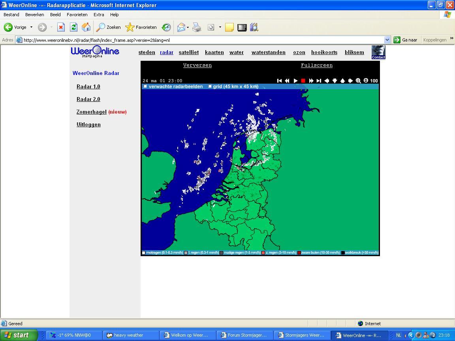Click the zware buien red legend swatch
Image resolution: width=455 pixels, height=341 pixels.
pyautogui.click(x=299, y=253)
